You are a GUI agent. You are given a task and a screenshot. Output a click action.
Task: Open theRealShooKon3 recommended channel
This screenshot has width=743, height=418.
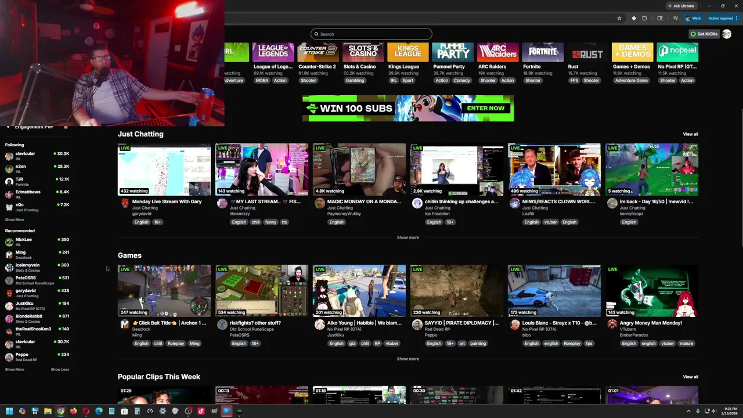(x=37, y=331)
